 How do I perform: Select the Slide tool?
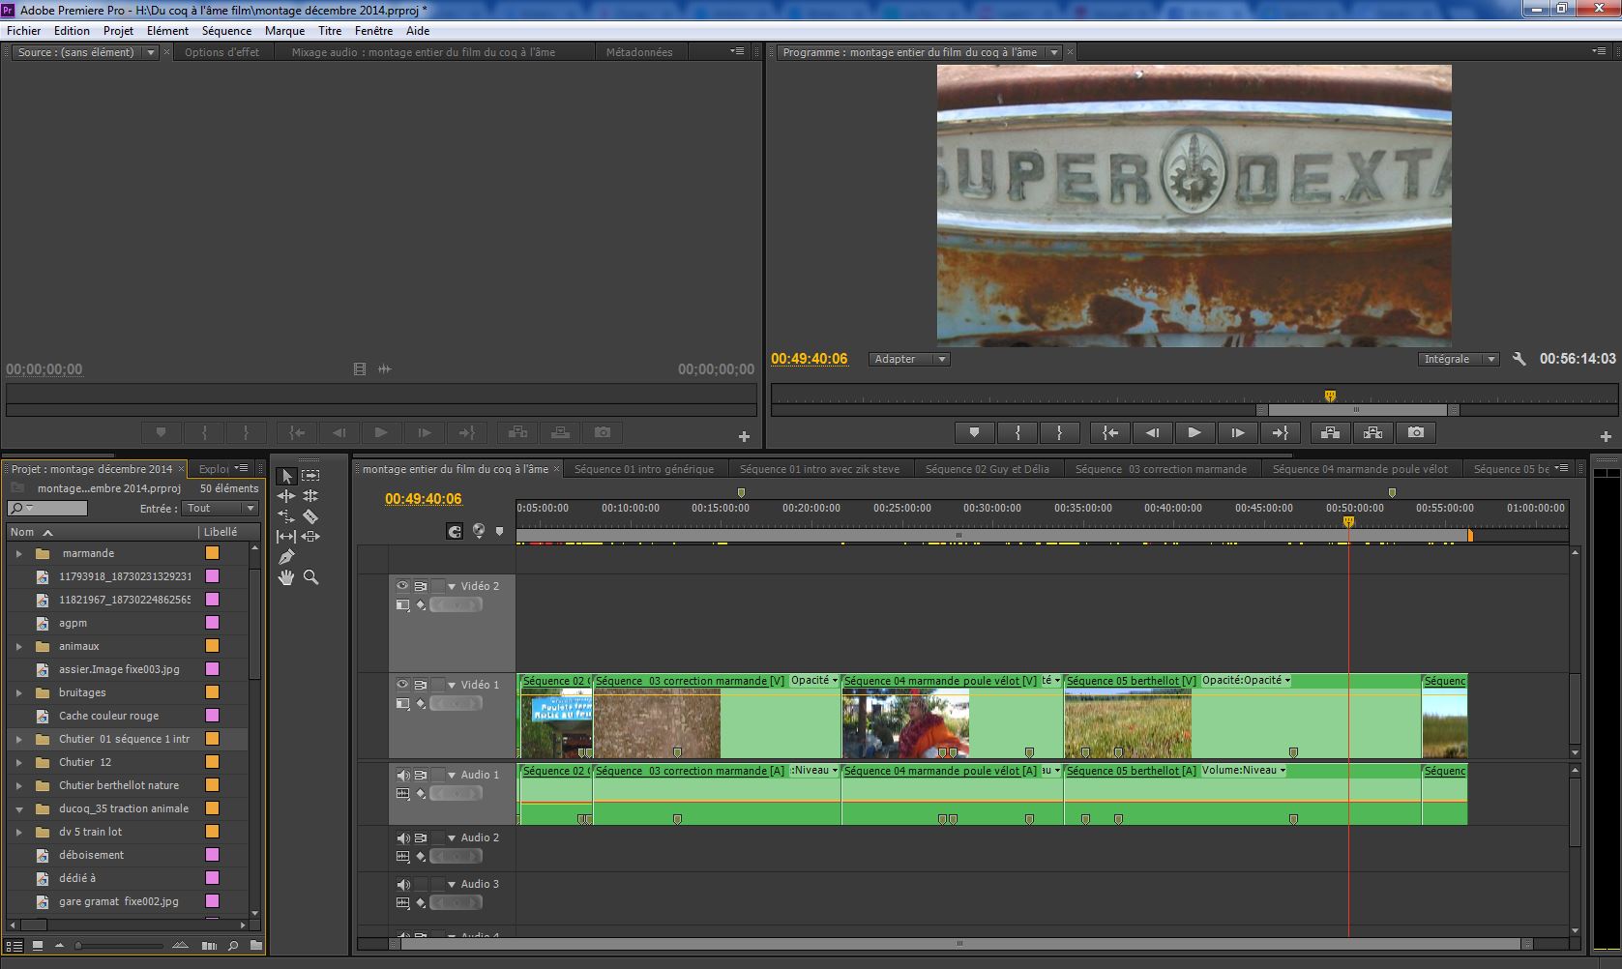coord(310,537)
